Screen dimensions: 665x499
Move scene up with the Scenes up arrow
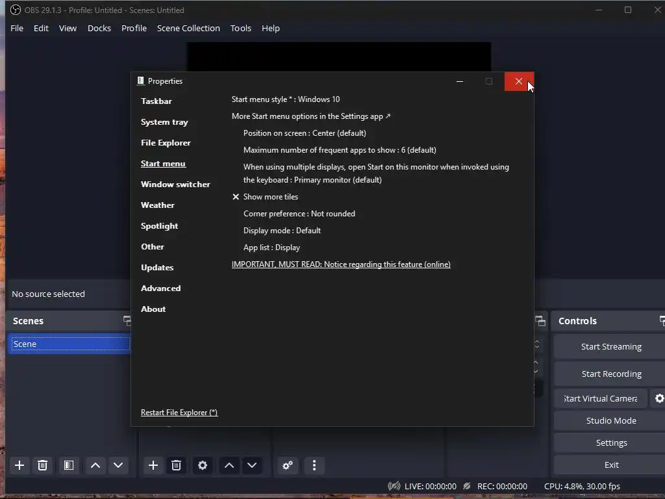click(x=95, y=465)
